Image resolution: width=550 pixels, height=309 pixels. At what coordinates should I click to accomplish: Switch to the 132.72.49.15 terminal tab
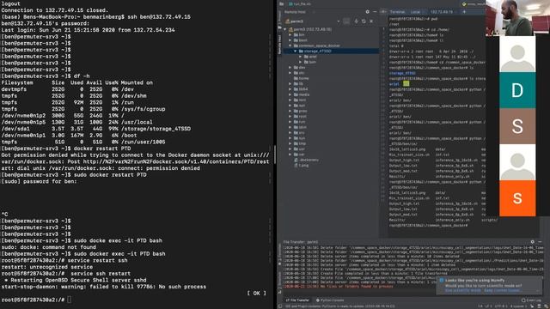[442, 12]
